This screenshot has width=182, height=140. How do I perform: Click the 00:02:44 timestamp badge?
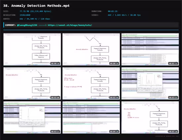(x=114, y=97)
